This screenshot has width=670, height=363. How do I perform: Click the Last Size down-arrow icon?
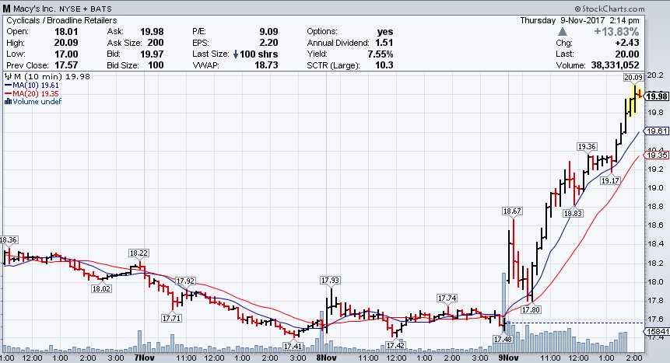pyautogui.click(x=237, y=54)
